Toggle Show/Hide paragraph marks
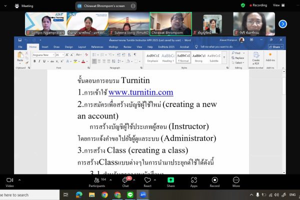Screen dimensions: 300x200 (x=135, y=54)
